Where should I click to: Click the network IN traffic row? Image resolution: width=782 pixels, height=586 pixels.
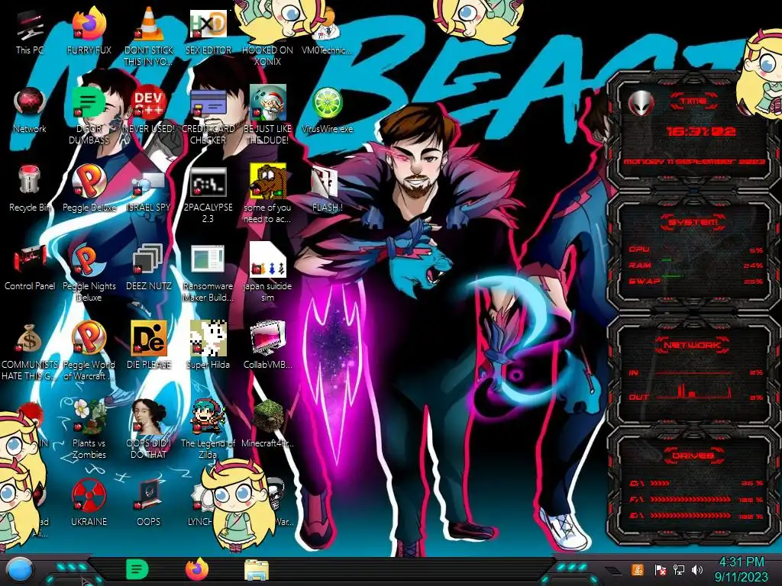[696, 372]
